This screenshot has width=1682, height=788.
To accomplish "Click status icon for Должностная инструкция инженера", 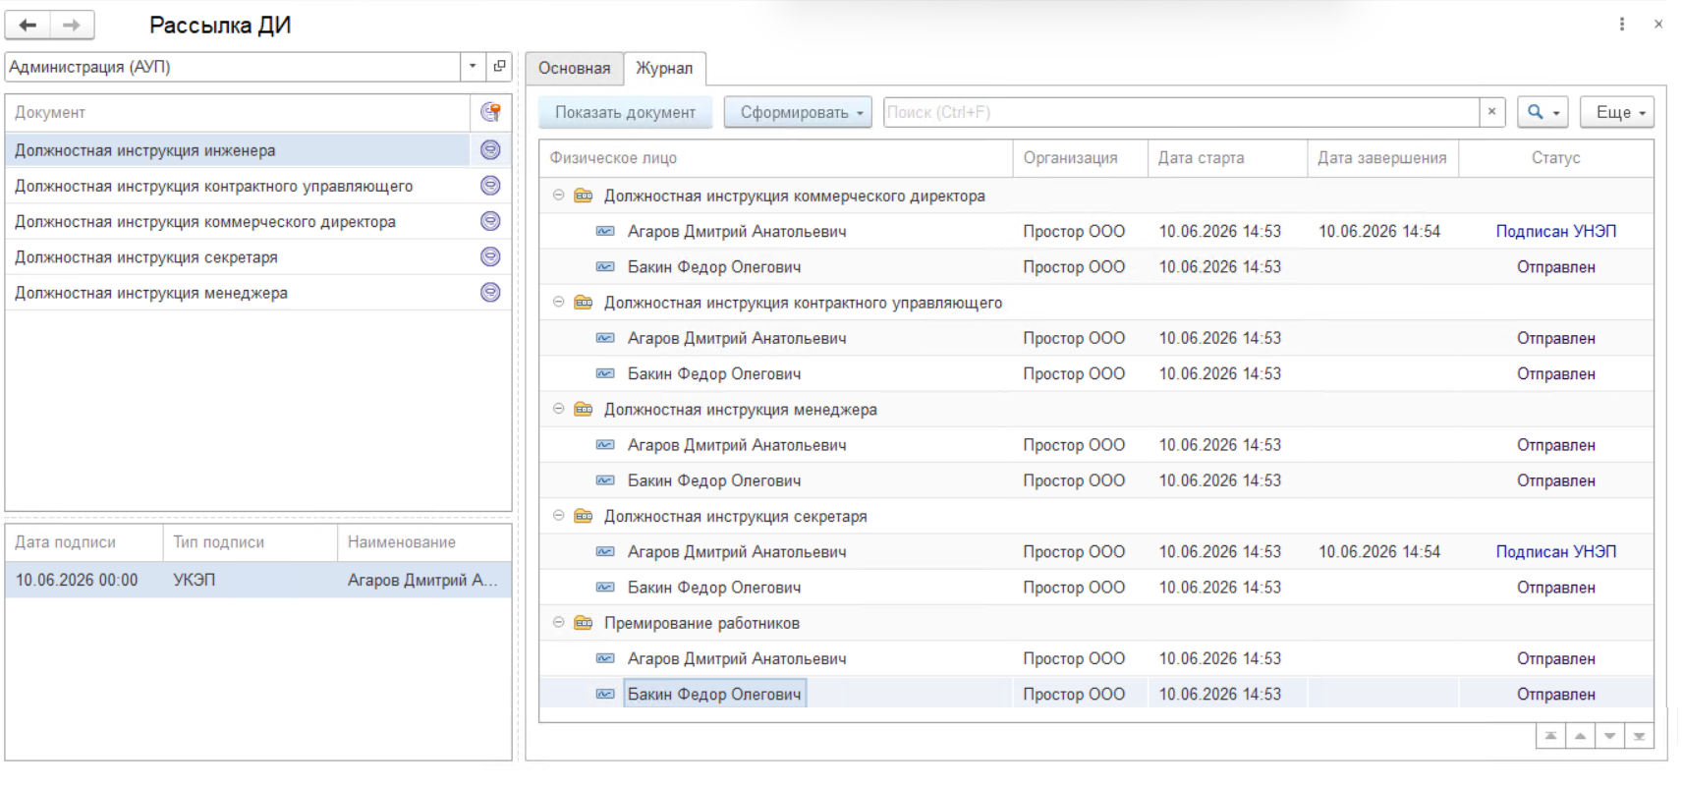I will coord(490,150).
